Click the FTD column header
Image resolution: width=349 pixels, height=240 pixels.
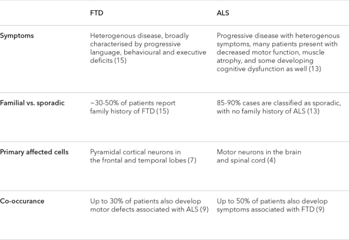point(97,14)
